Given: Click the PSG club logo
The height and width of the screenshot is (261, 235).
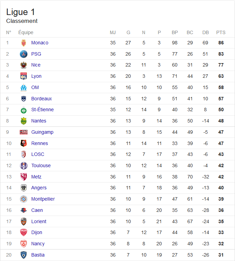Looking at the screenshot, I should (23, 54).
